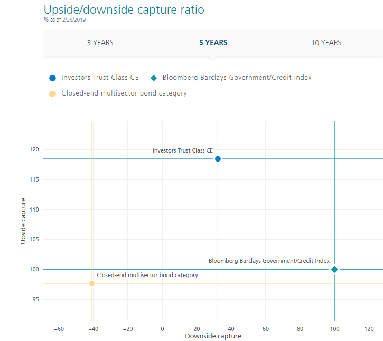Click the 80 value on downside axis
Screen dimensions: 383x341
[300, 329]
